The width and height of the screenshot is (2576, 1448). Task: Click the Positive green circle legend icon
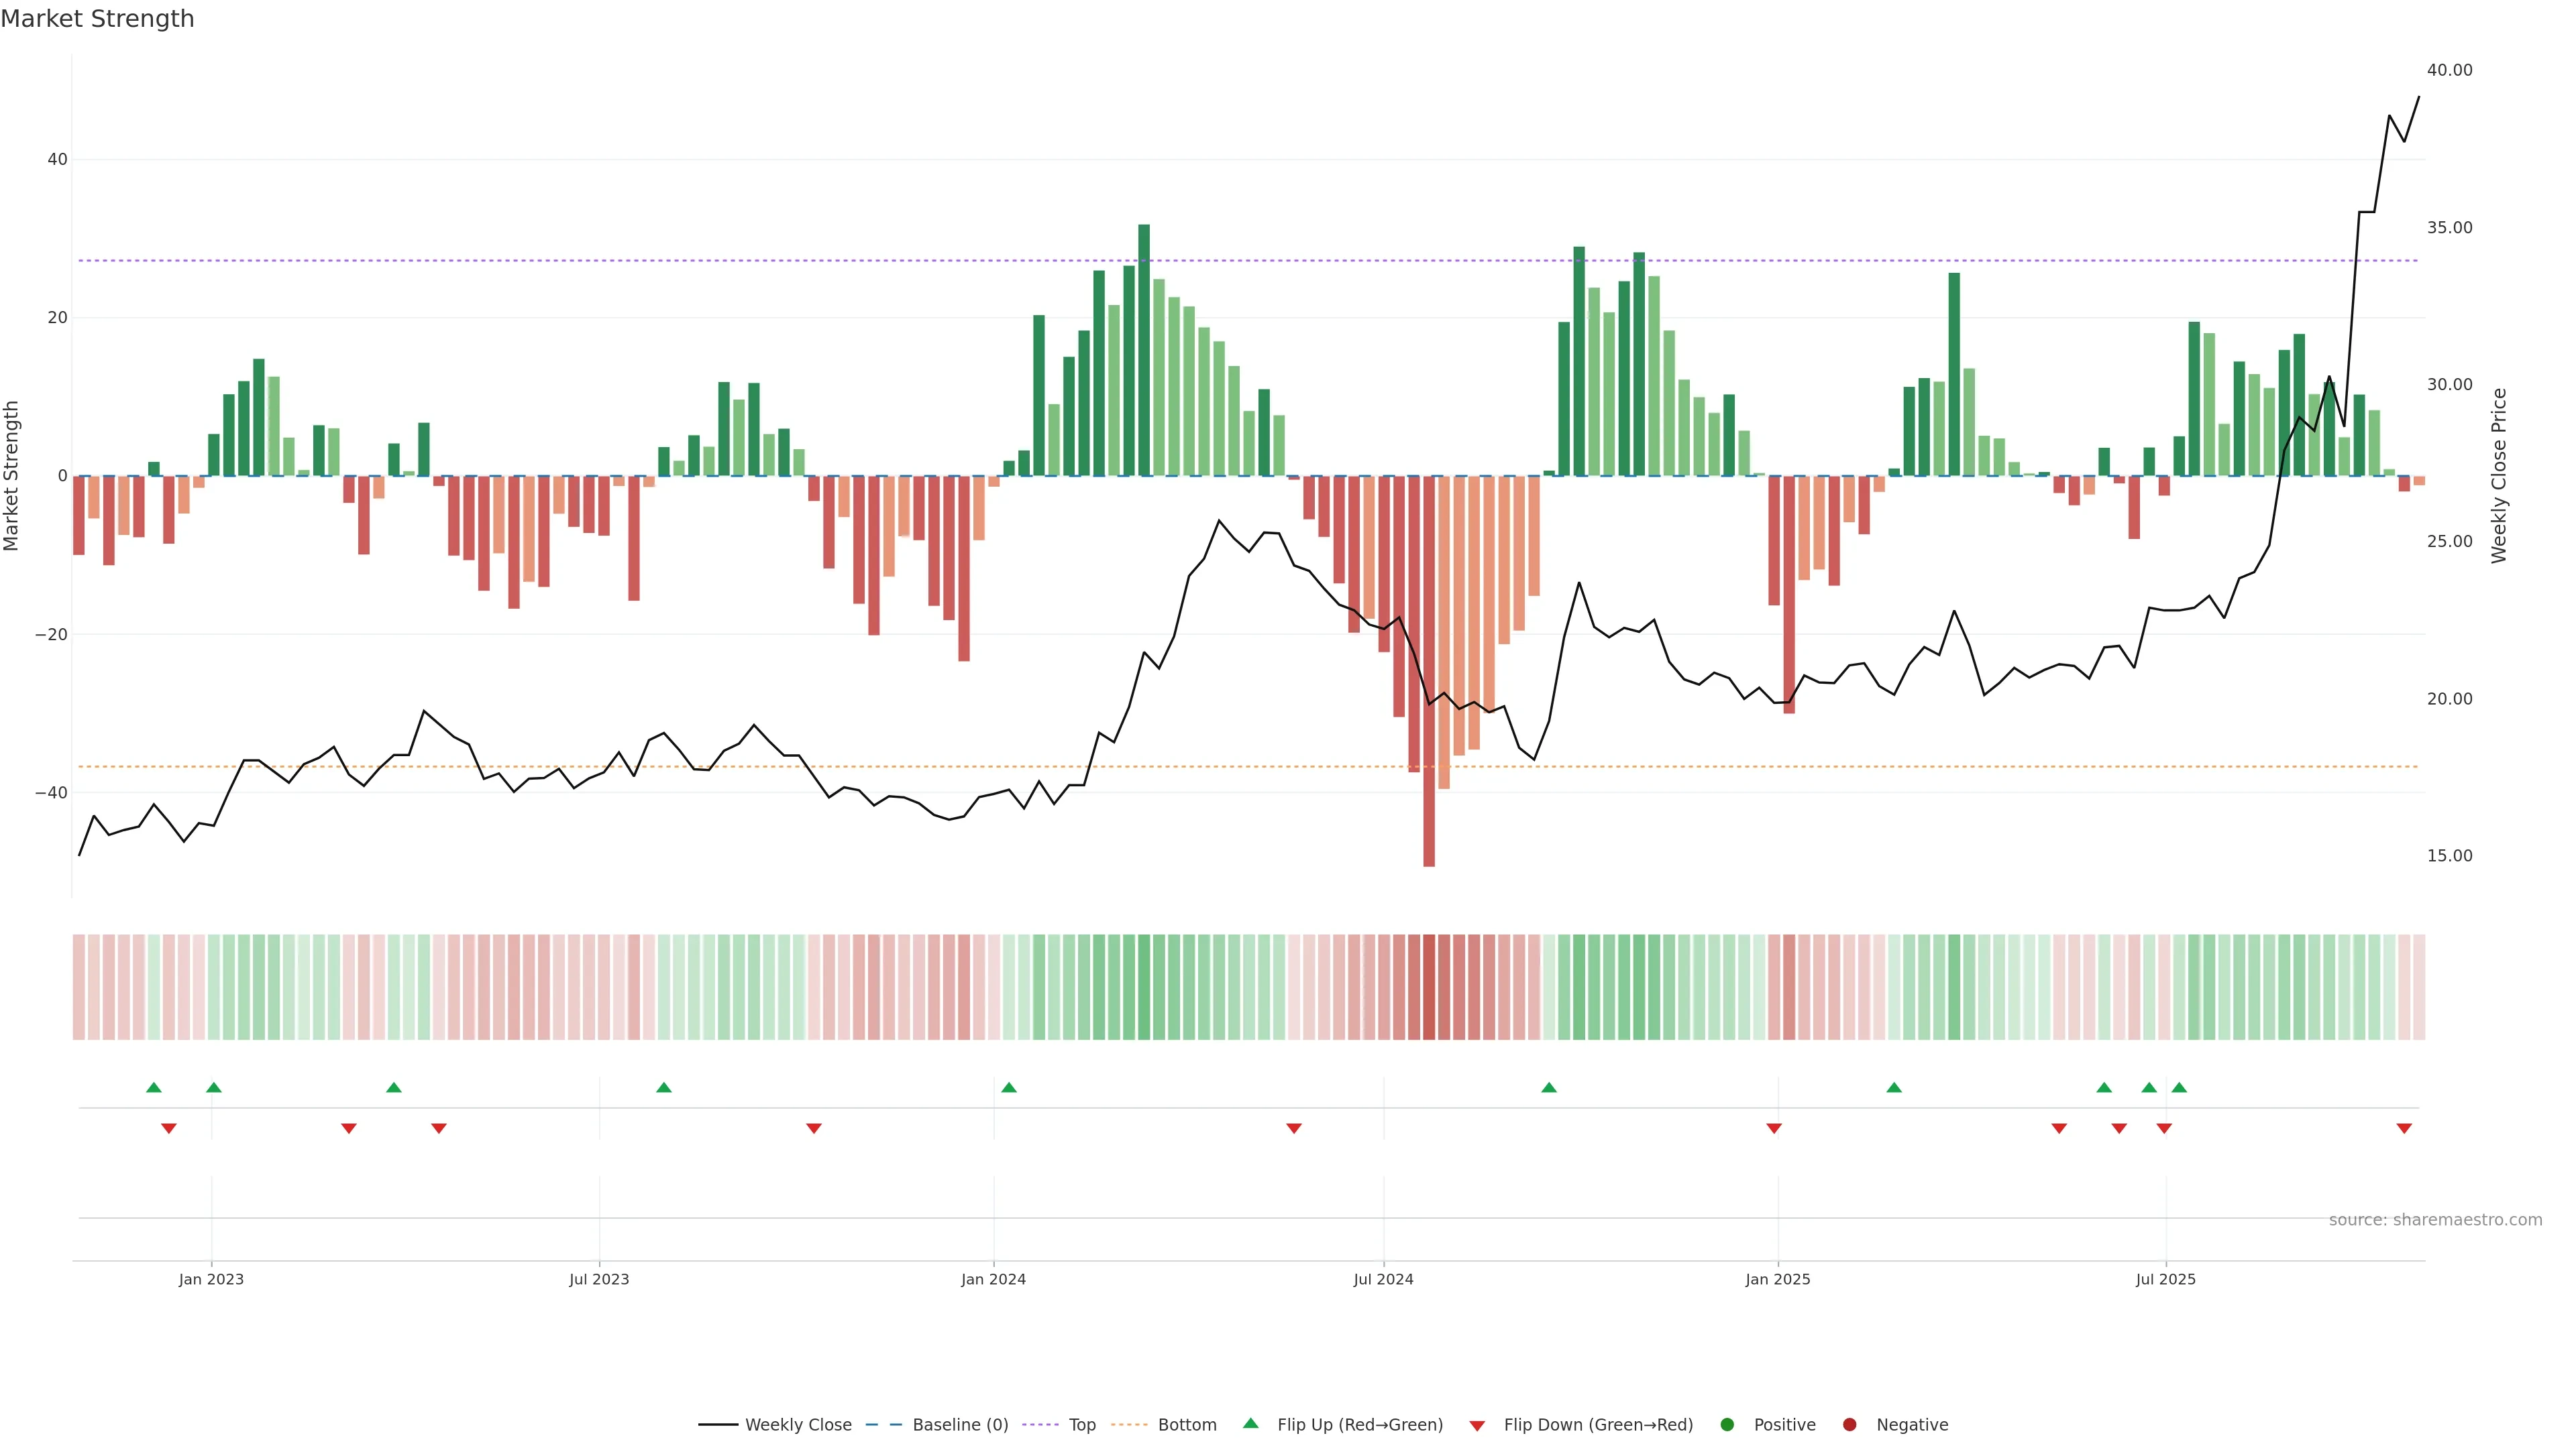pos(1727,1424)
